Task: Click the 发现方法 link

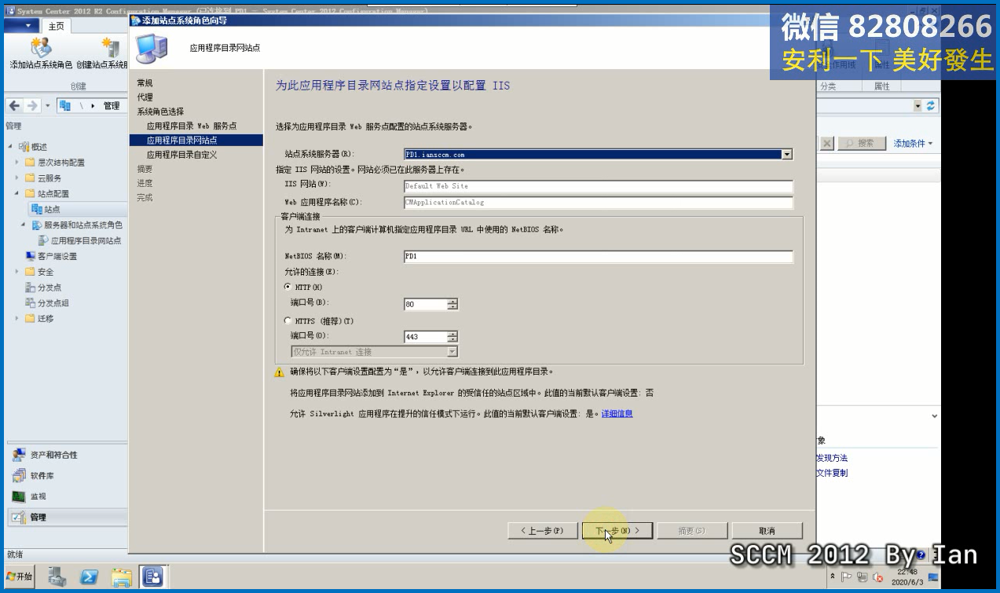Action: 832,458
